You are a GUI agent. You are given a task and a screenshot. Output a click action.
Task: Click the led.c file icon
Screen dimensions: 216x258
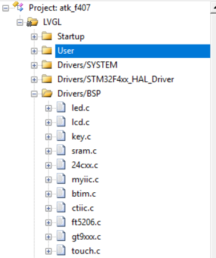[61, 107]
